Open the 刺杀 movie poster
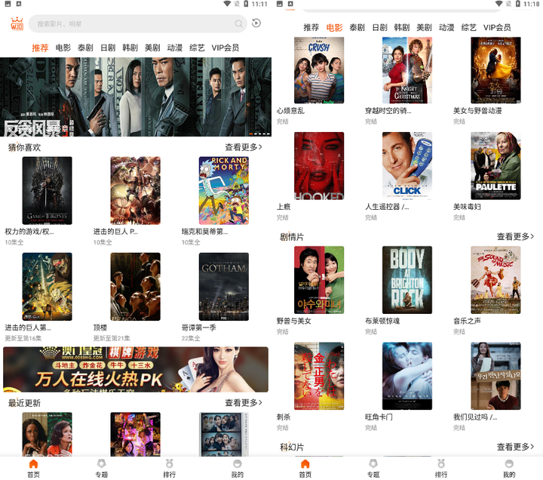The height and width of the screenshot is (480, 543). [319, 376]
